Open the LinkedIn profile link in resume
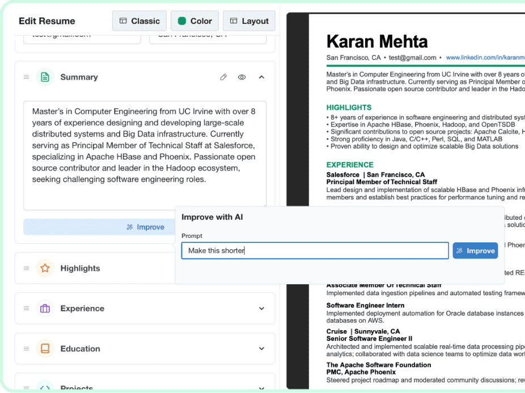 coord(485,58)
